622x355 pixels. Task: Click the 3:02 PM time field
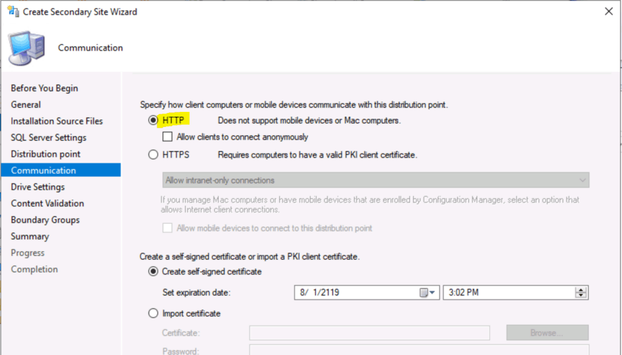point(515,292)
